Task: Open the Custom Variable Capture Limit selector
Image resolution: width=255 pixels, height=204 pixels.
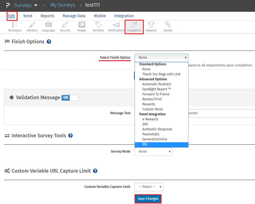Action: coord(149,187)
